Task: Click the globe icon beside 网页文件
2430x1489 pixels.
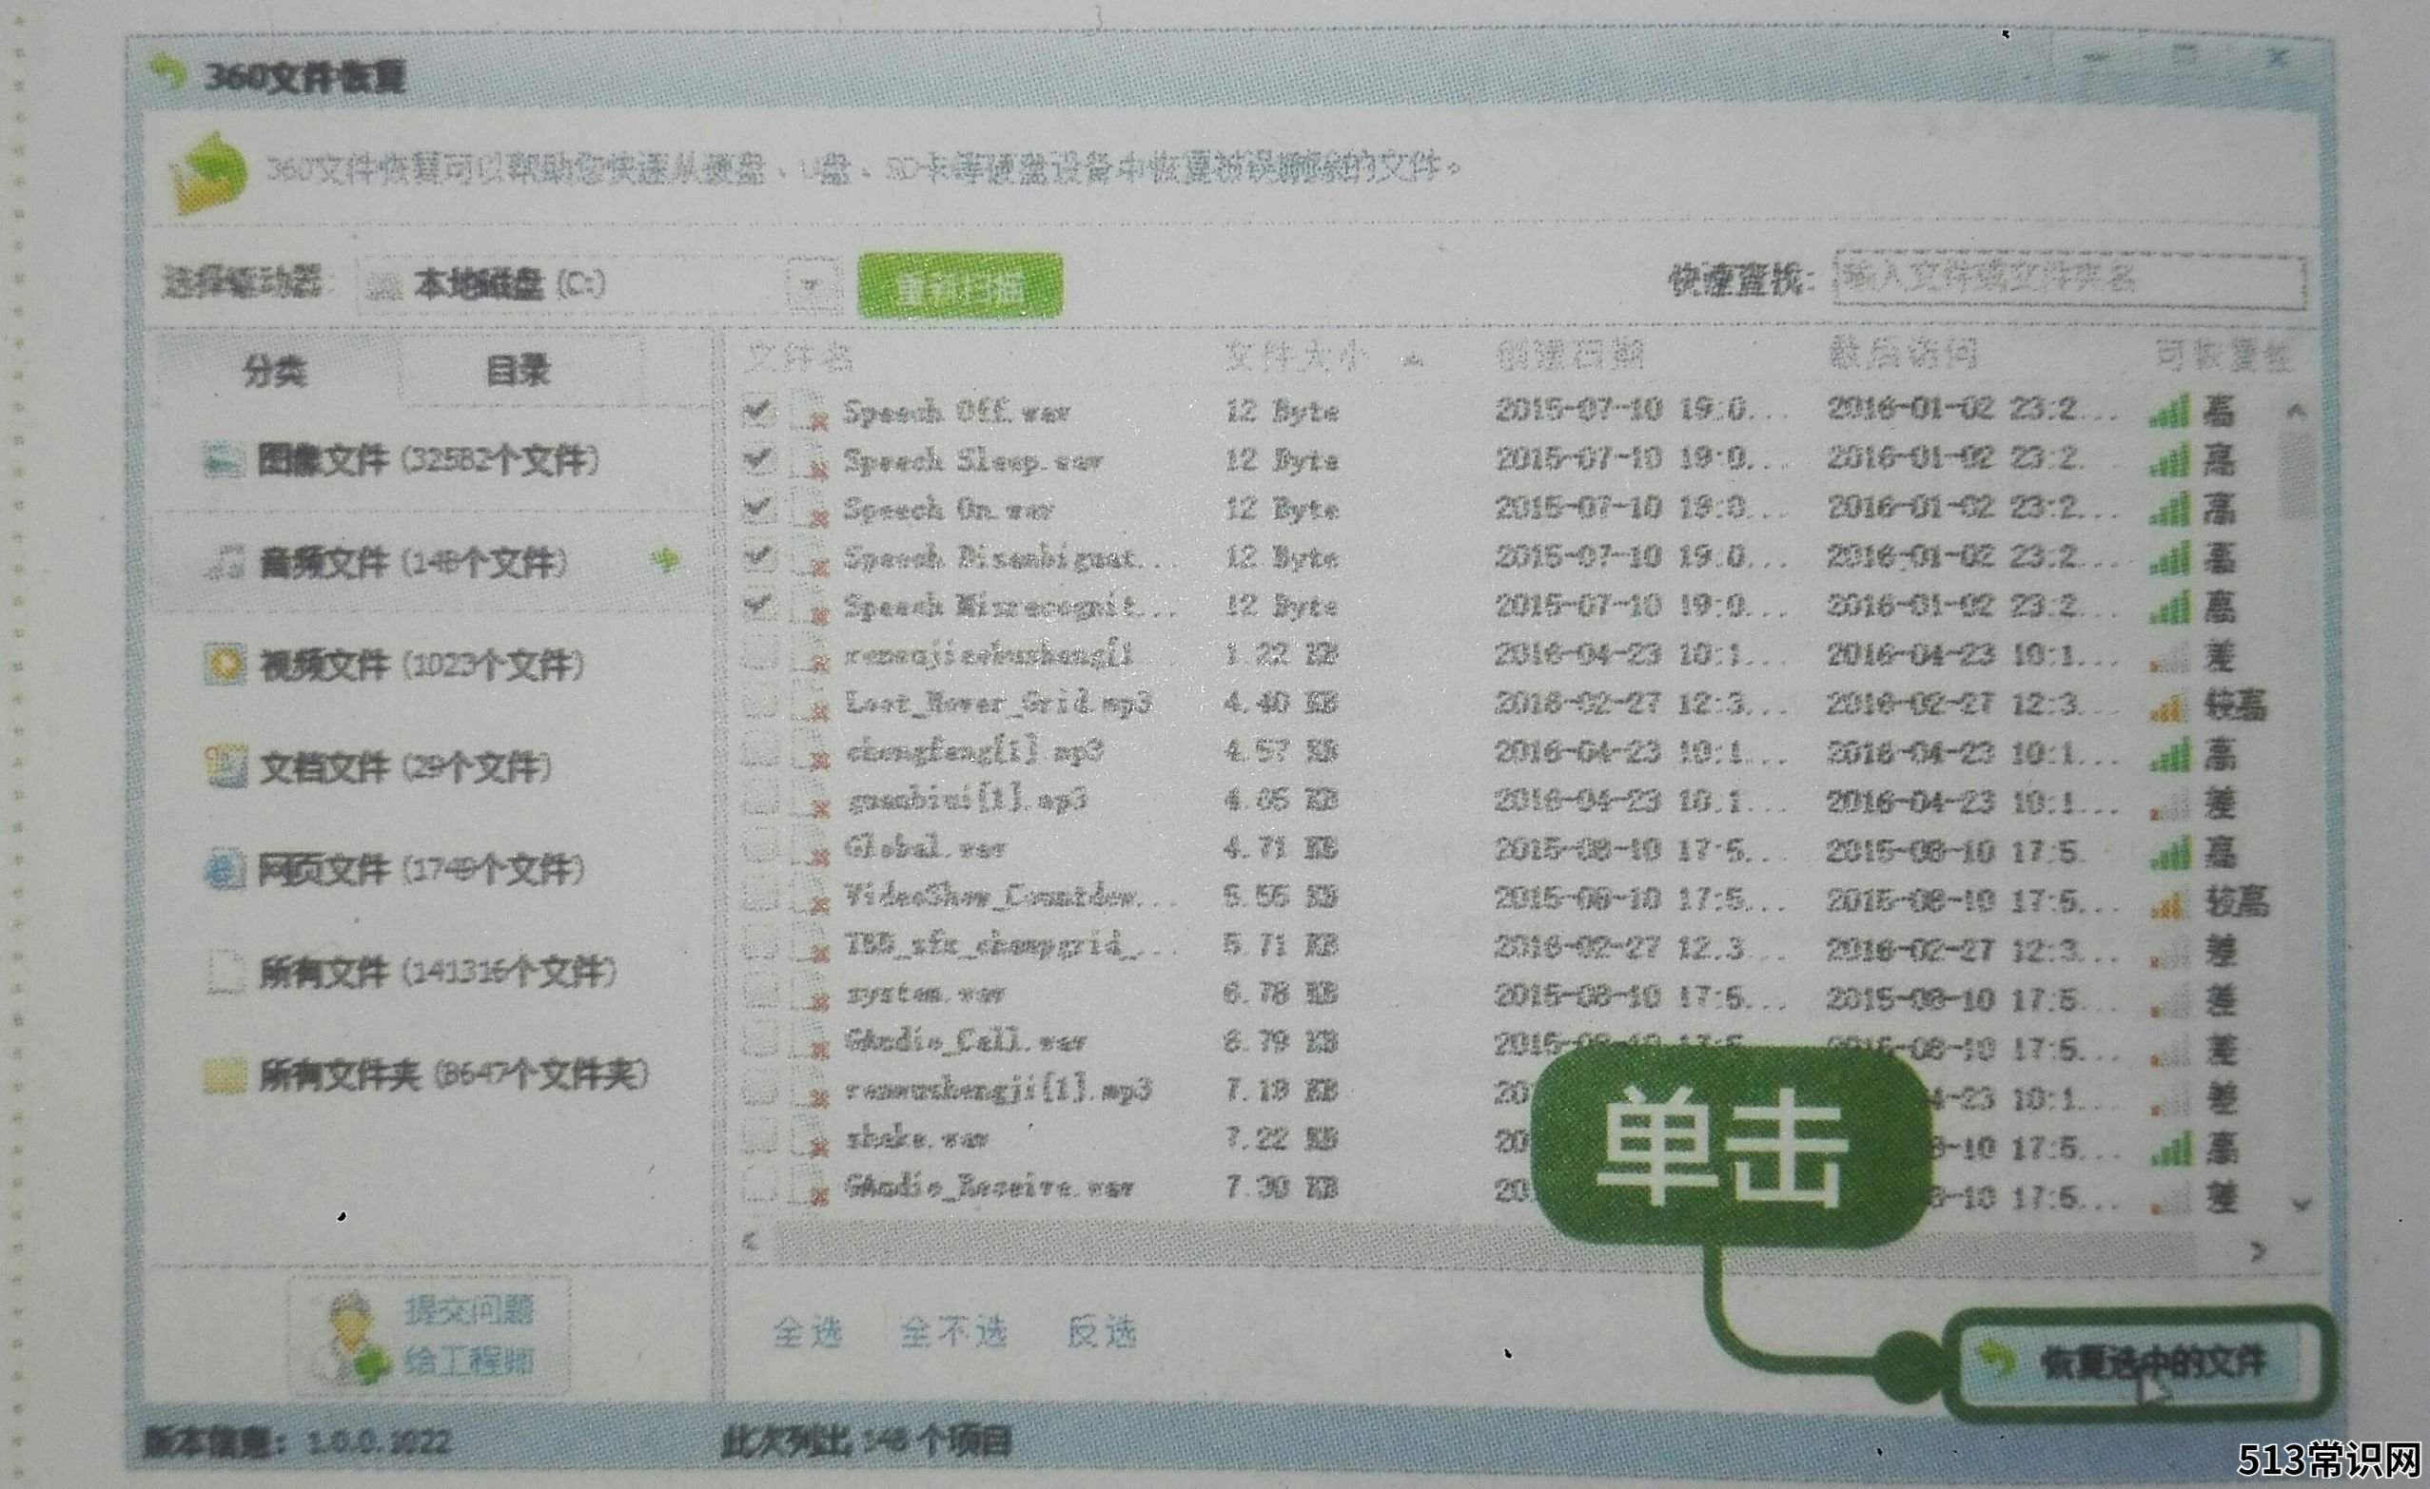Action: pyautogui.click(x=225, y=869)
